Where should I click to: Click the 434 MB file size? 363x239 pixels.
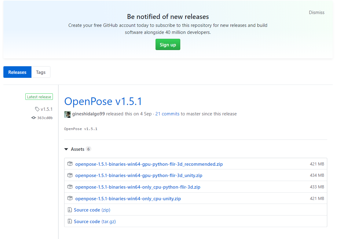tap(317, 176)
